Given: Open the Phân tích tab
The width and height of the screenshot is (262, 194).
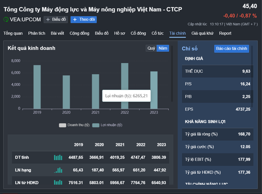Looking at the screenshot, I should [x=37, y=33].
